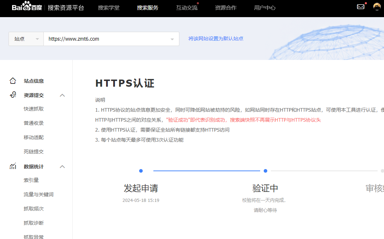Open the mail messages envelope icon

coord(361,7)
